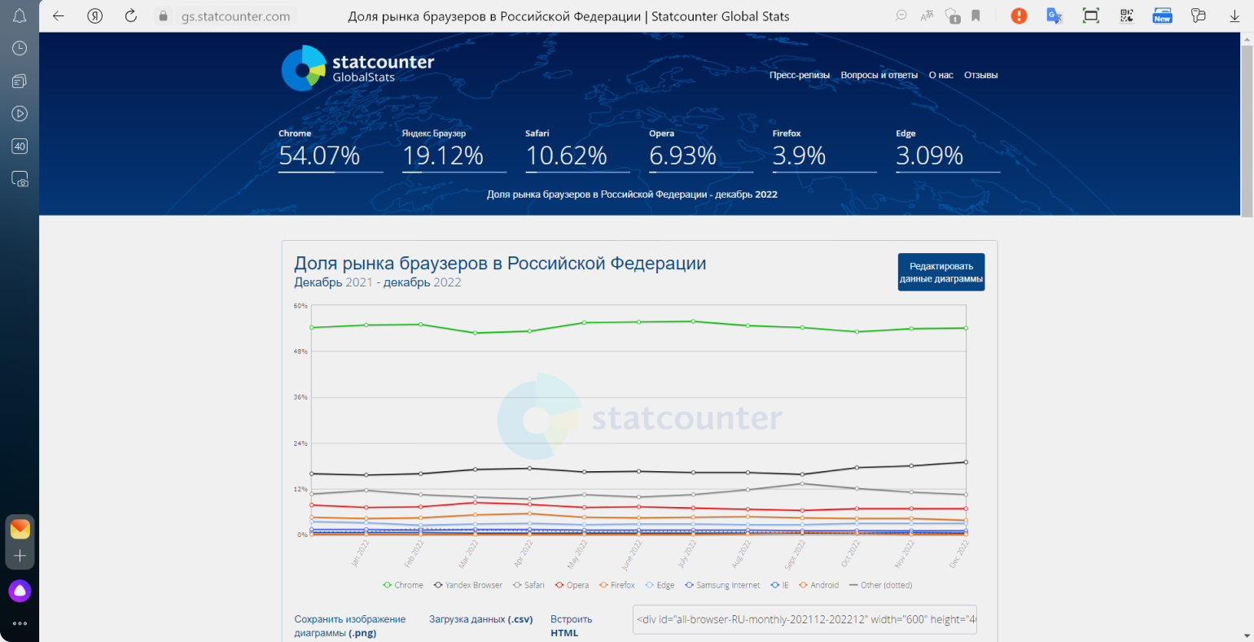Click the Chrome 54.07% statistic

pyautogui.click(x=331, y=151)
